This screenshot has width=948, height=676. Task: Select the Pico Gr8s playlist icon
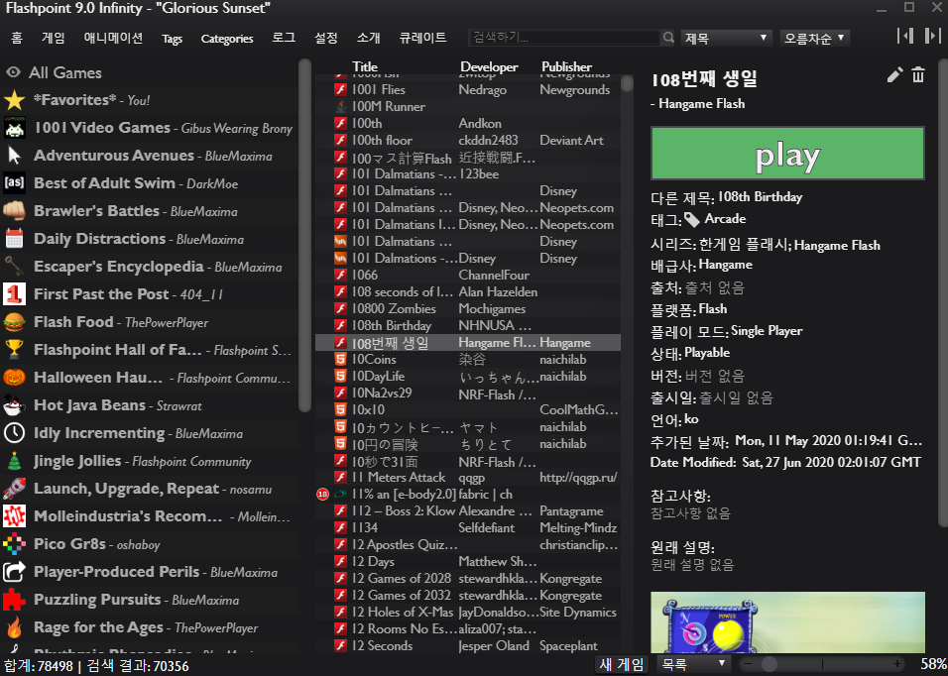(x=15, y=544)
